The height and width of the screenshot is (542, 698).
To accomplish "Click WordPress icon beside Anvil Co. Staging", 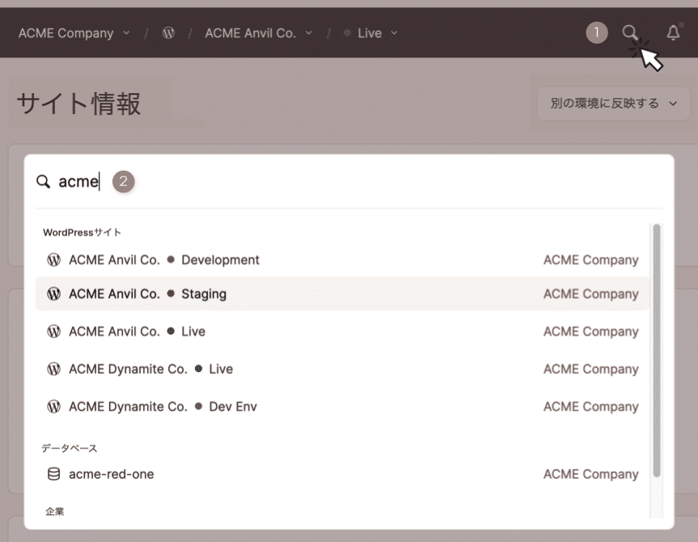I will (x=54, y=294).
